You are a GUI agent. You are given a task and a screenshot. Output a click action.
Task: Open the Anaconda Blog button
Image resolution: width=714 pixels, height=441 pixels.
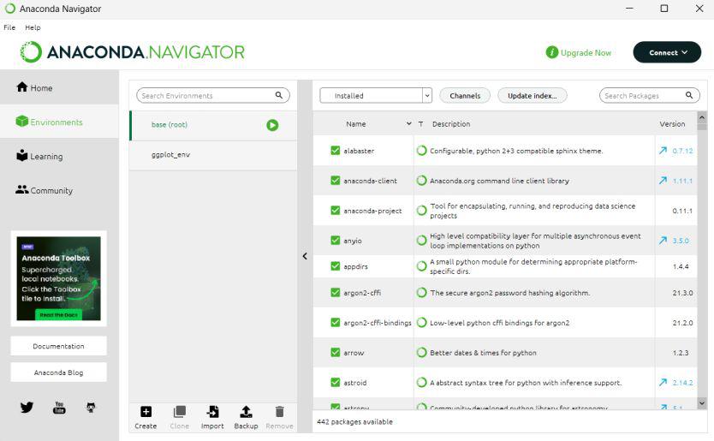coord(59,372)
